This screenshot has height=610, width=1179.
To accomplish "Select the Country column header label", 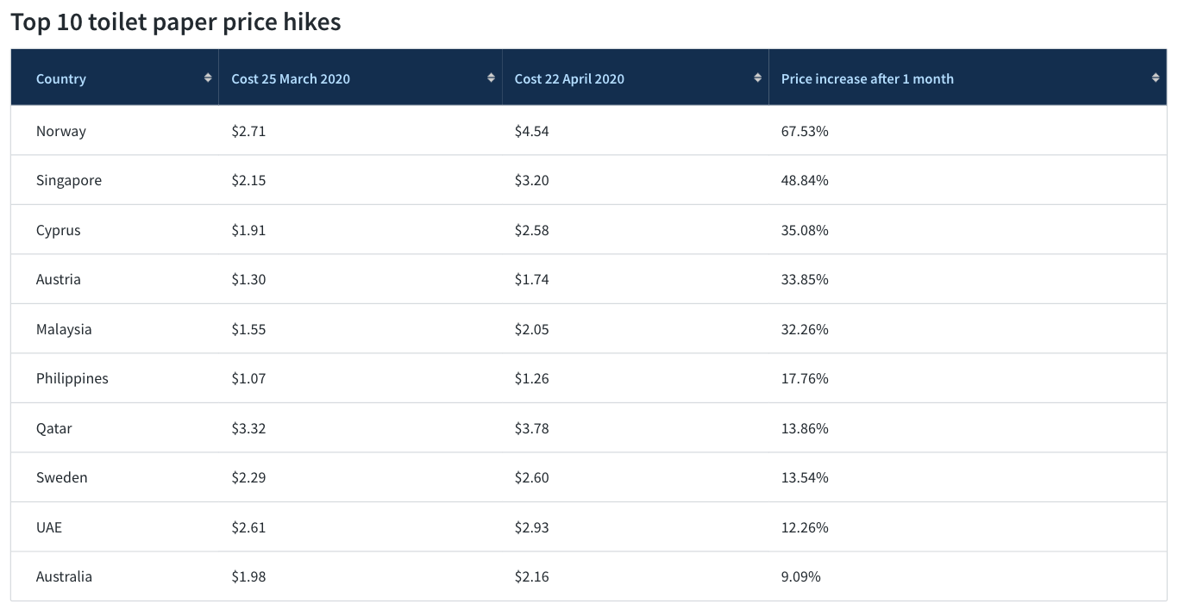I will pos(61,78).
